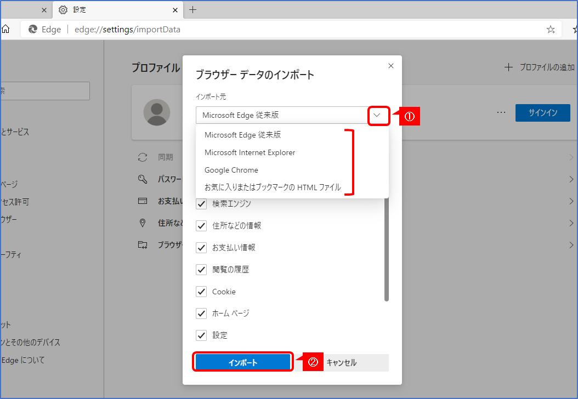Screen dimensions: 578x399
Task: Uncheck the 検索エンジン checkbox
Action: 201,204
